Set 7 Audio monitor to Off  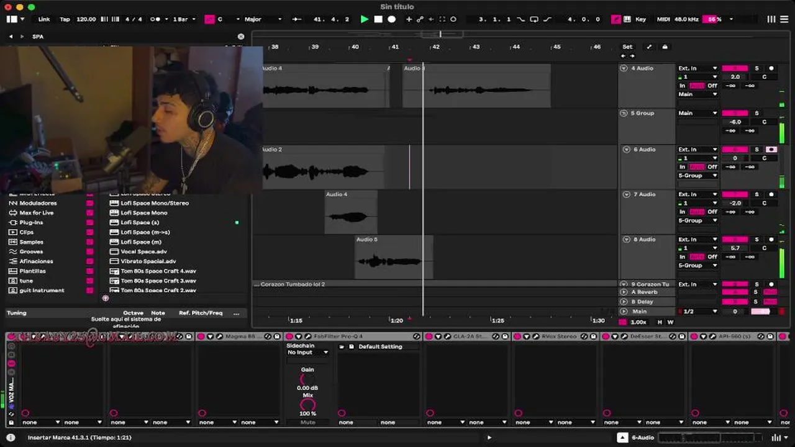point(712,212)
